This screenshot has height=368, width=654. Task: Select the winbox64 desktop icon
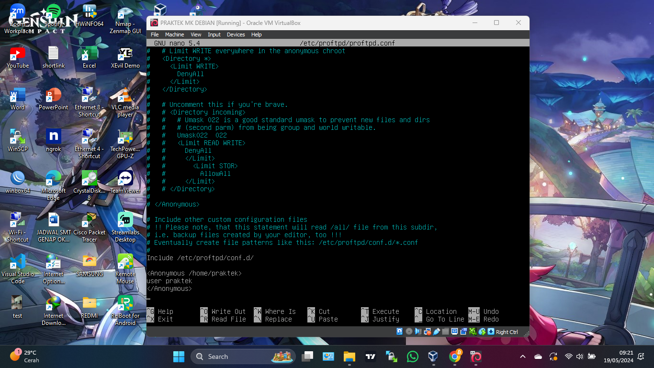18,182
